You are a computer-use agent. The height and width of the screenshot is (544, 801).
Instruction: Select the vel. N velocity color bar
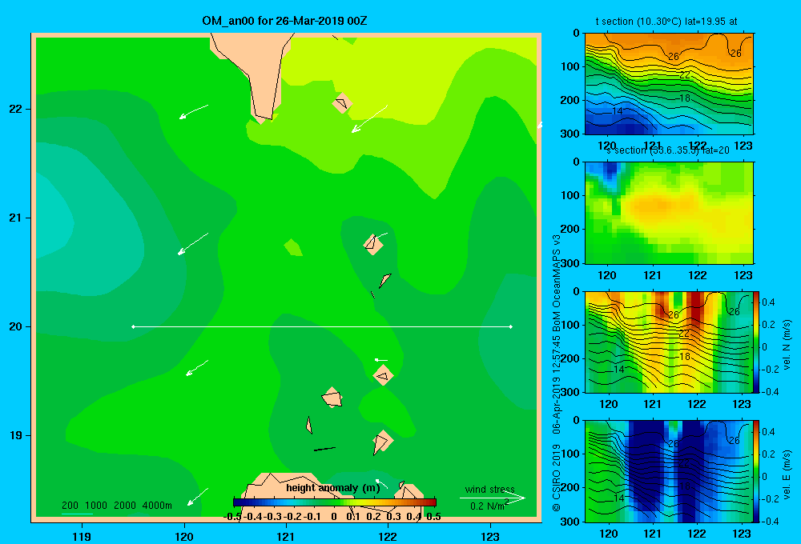757,342
